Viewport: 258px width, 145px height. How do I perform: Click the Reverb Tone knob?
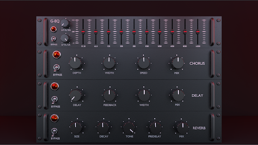pos(129,128)
